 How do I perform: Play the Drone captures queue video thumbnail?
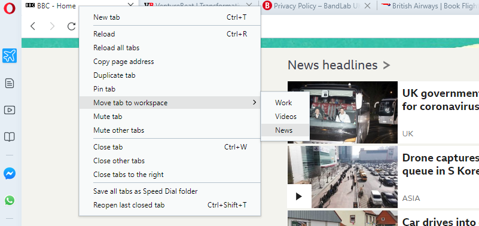(299, 196)
